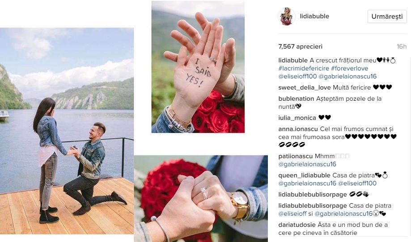The image size is (411, 242).
Task: Open the lidiabuble username in header
Action: [x=314, y=16]
